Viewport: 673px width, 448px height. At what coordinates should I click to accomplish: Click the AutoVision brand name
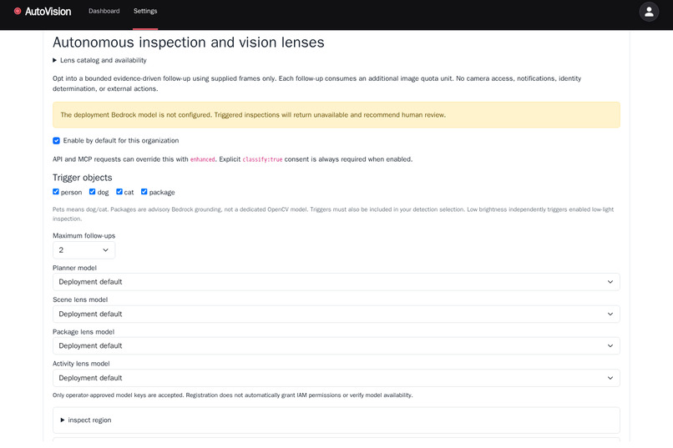(x=48, y=12)
